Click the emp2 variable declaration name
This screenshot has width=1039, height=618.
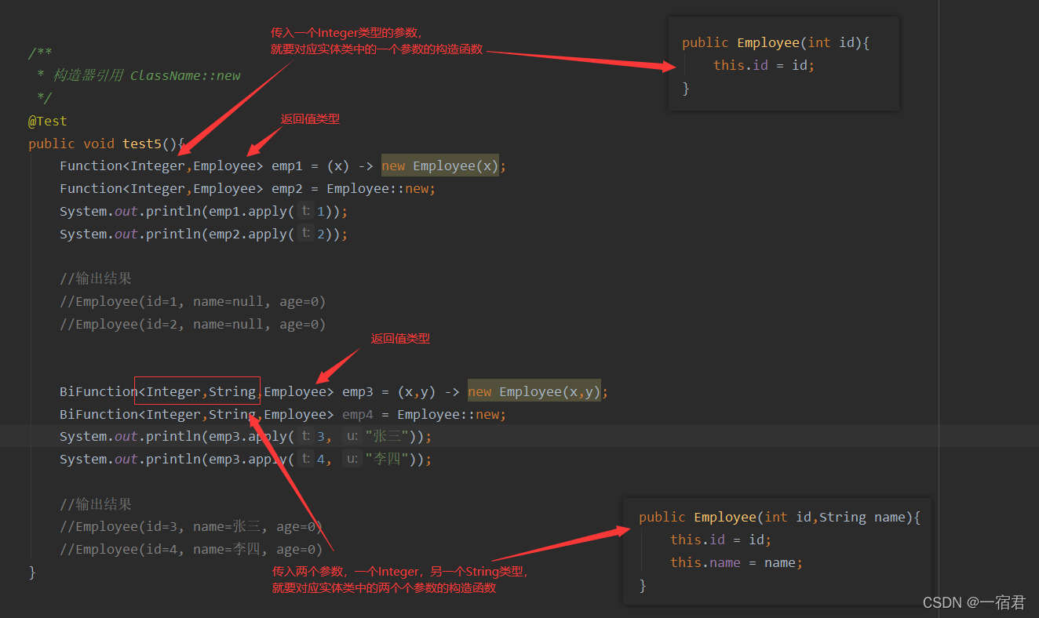coord(287,188)
